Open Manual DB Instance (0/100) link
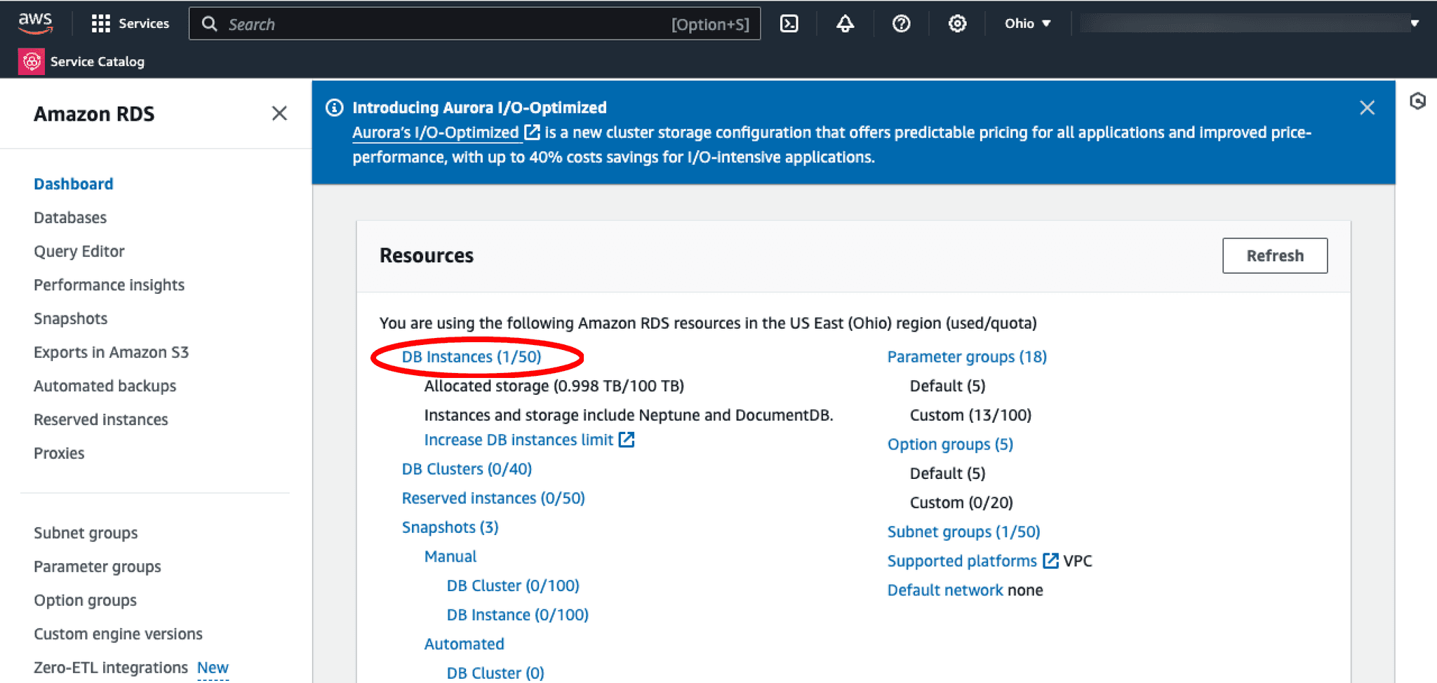The width and height of the screenshot is (1437, 683). click(x=518, y=615)
